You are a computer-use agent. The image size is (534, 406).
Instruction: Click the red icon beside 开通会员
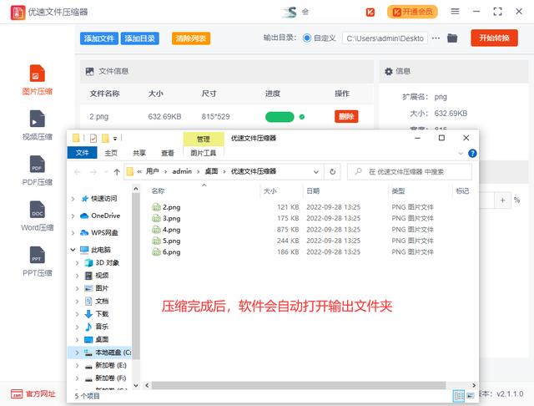[x=370, y=13]
